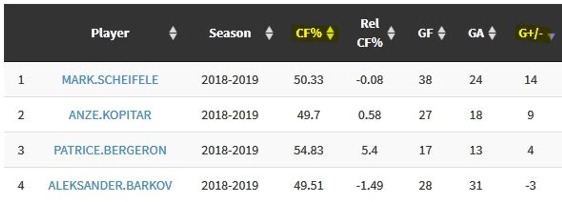Viewport: 562px width, 202px height.
Task: Click the Season header label
Action: tap(230, 33)
